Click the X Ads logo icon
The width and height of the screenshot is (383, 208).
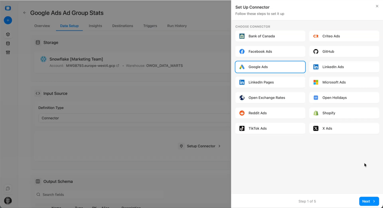coord(316,128)
